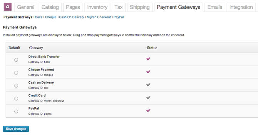Viewport: 258px width, 138px height.
Task: Select Credit Card default radio button
Action: (x=16, y=99)
